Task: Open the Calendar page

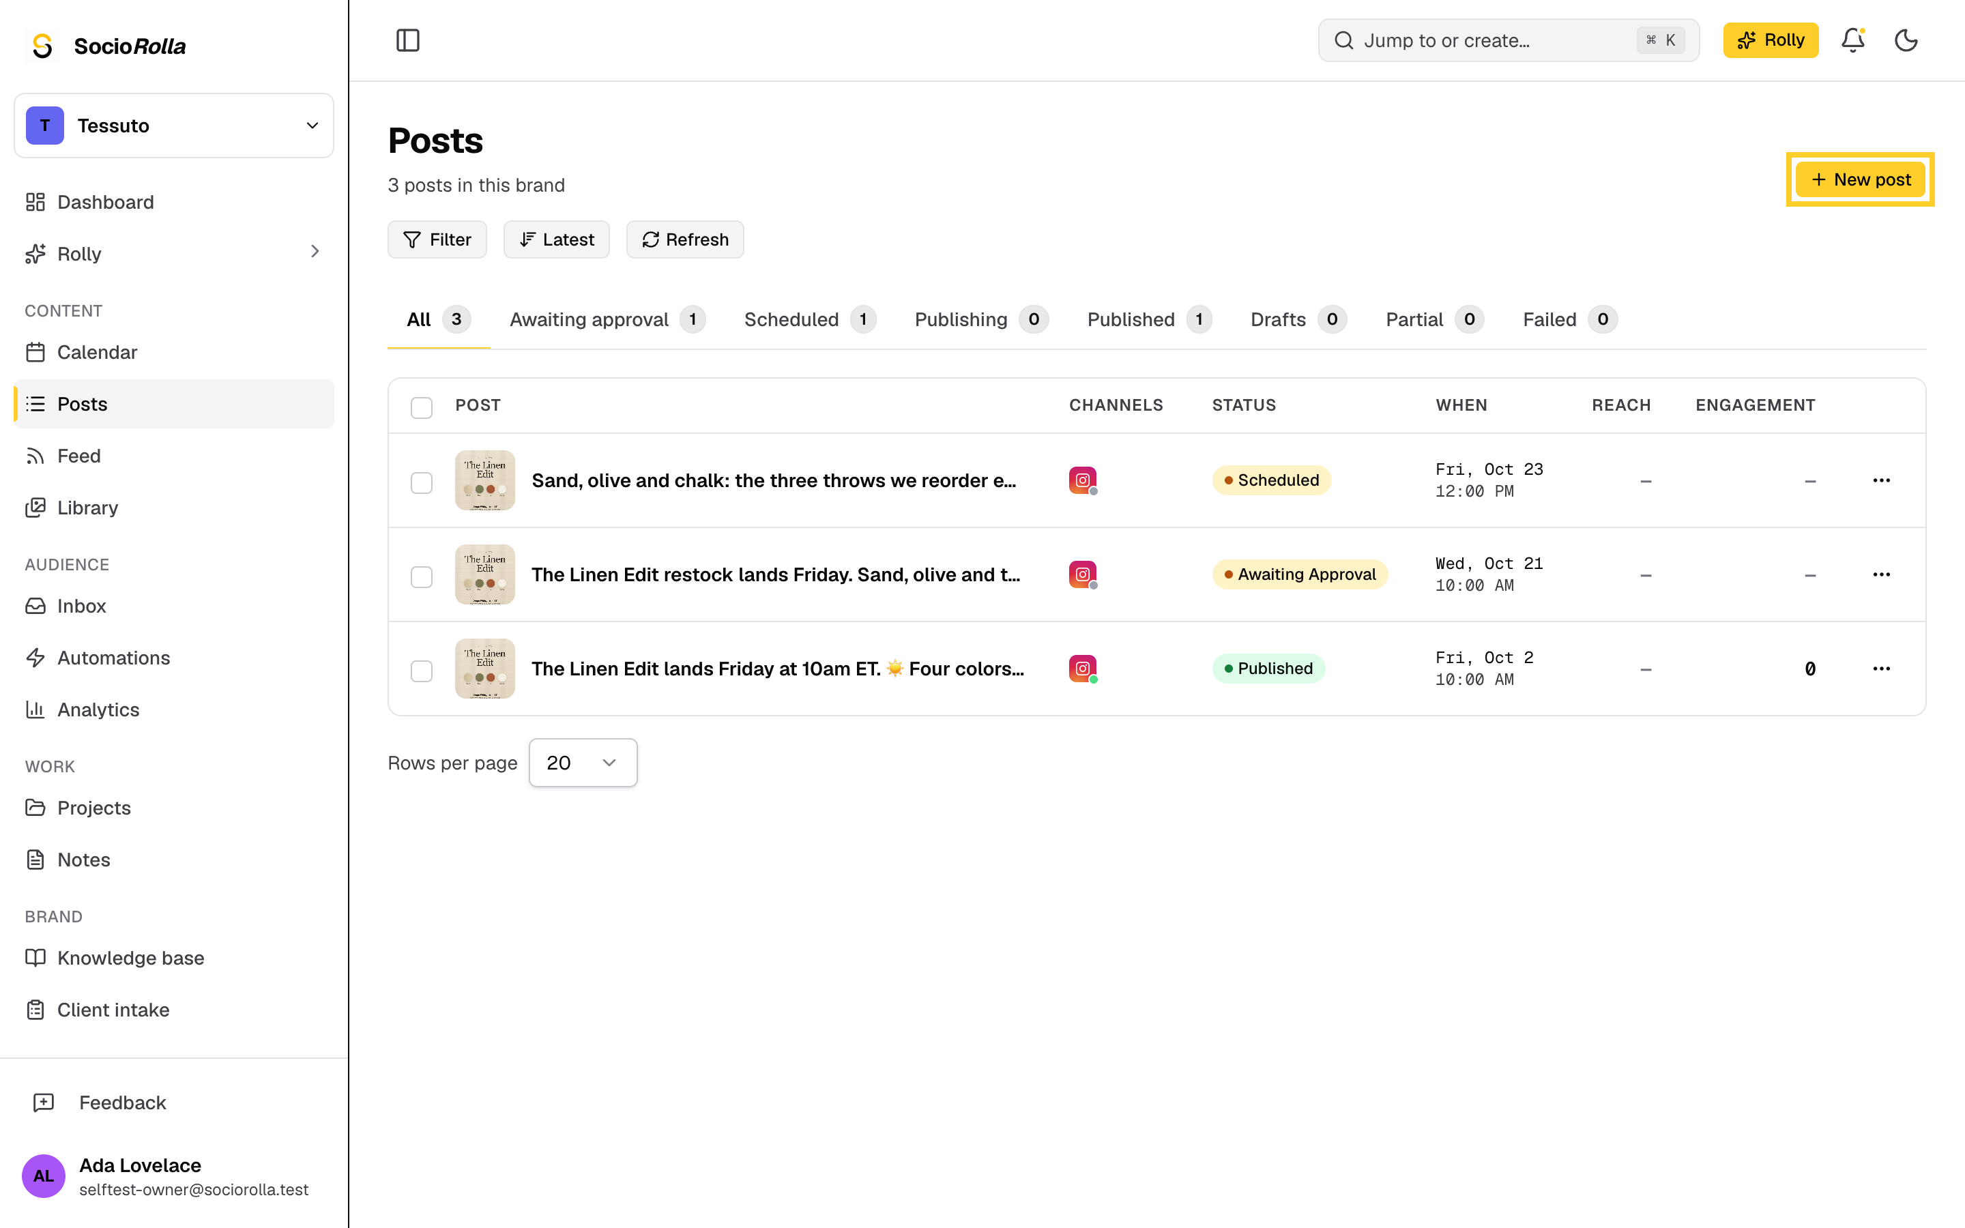Action: (x=174, y=351)
